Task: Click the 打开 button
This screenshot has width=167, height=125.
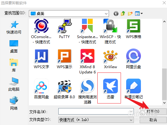Action: [153, 111]
